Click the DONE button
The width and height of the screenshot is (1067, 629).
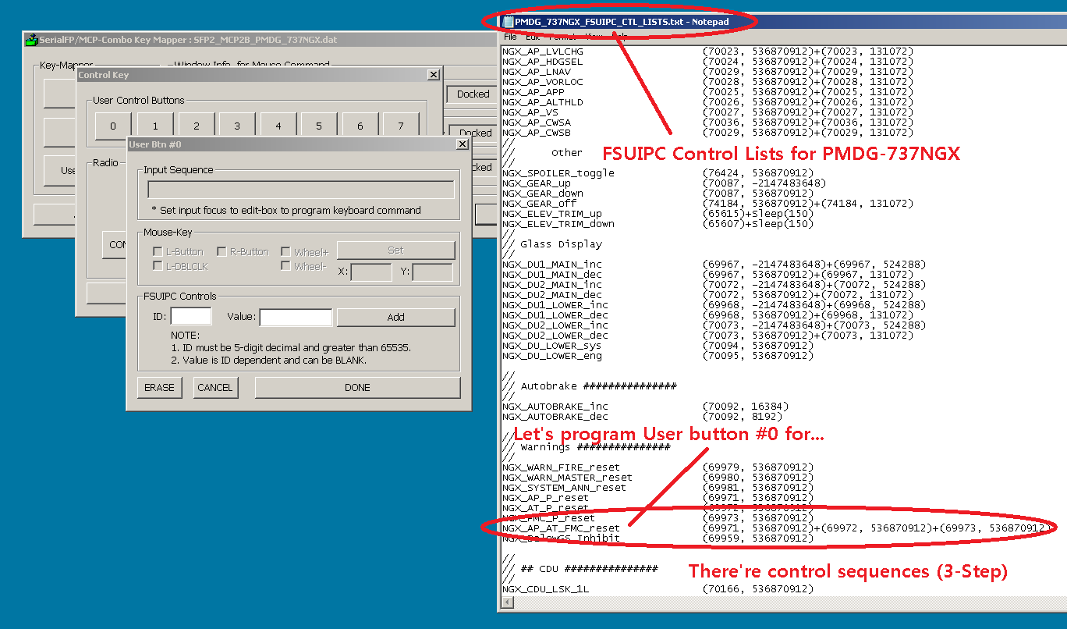[357, 387]
